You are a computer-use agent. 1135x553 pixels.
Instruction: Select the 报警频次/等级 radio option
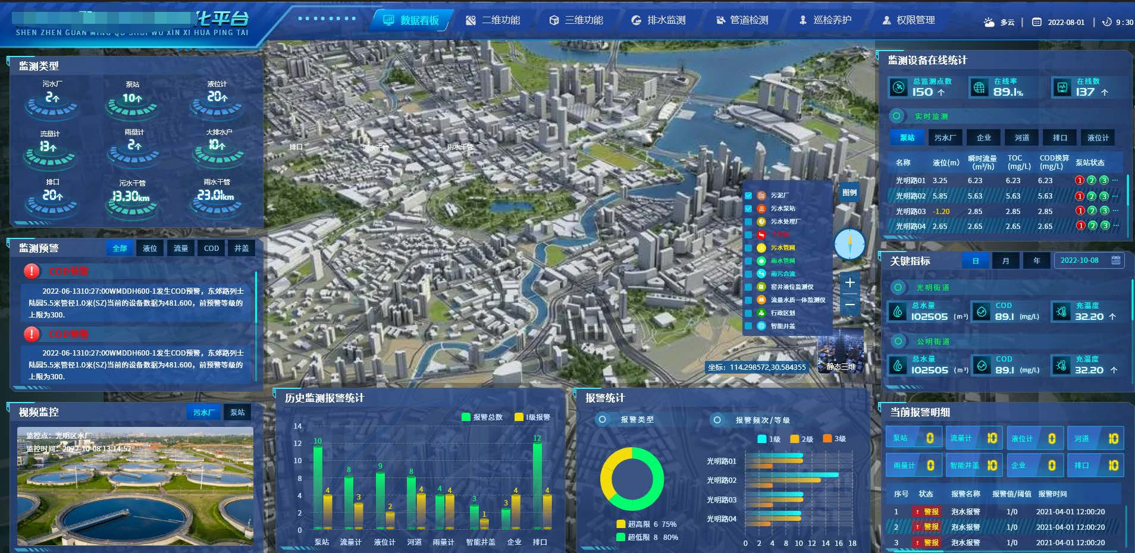coord(717,420)
